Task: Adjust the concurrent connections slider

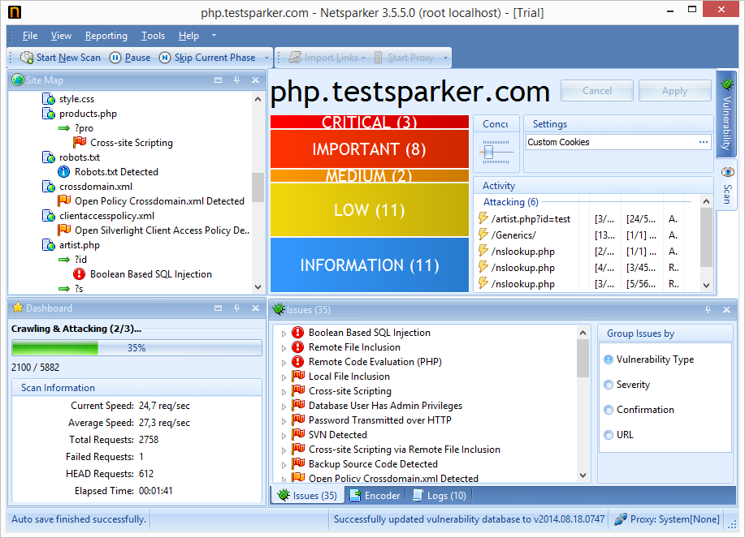Action: click(488, 153)
